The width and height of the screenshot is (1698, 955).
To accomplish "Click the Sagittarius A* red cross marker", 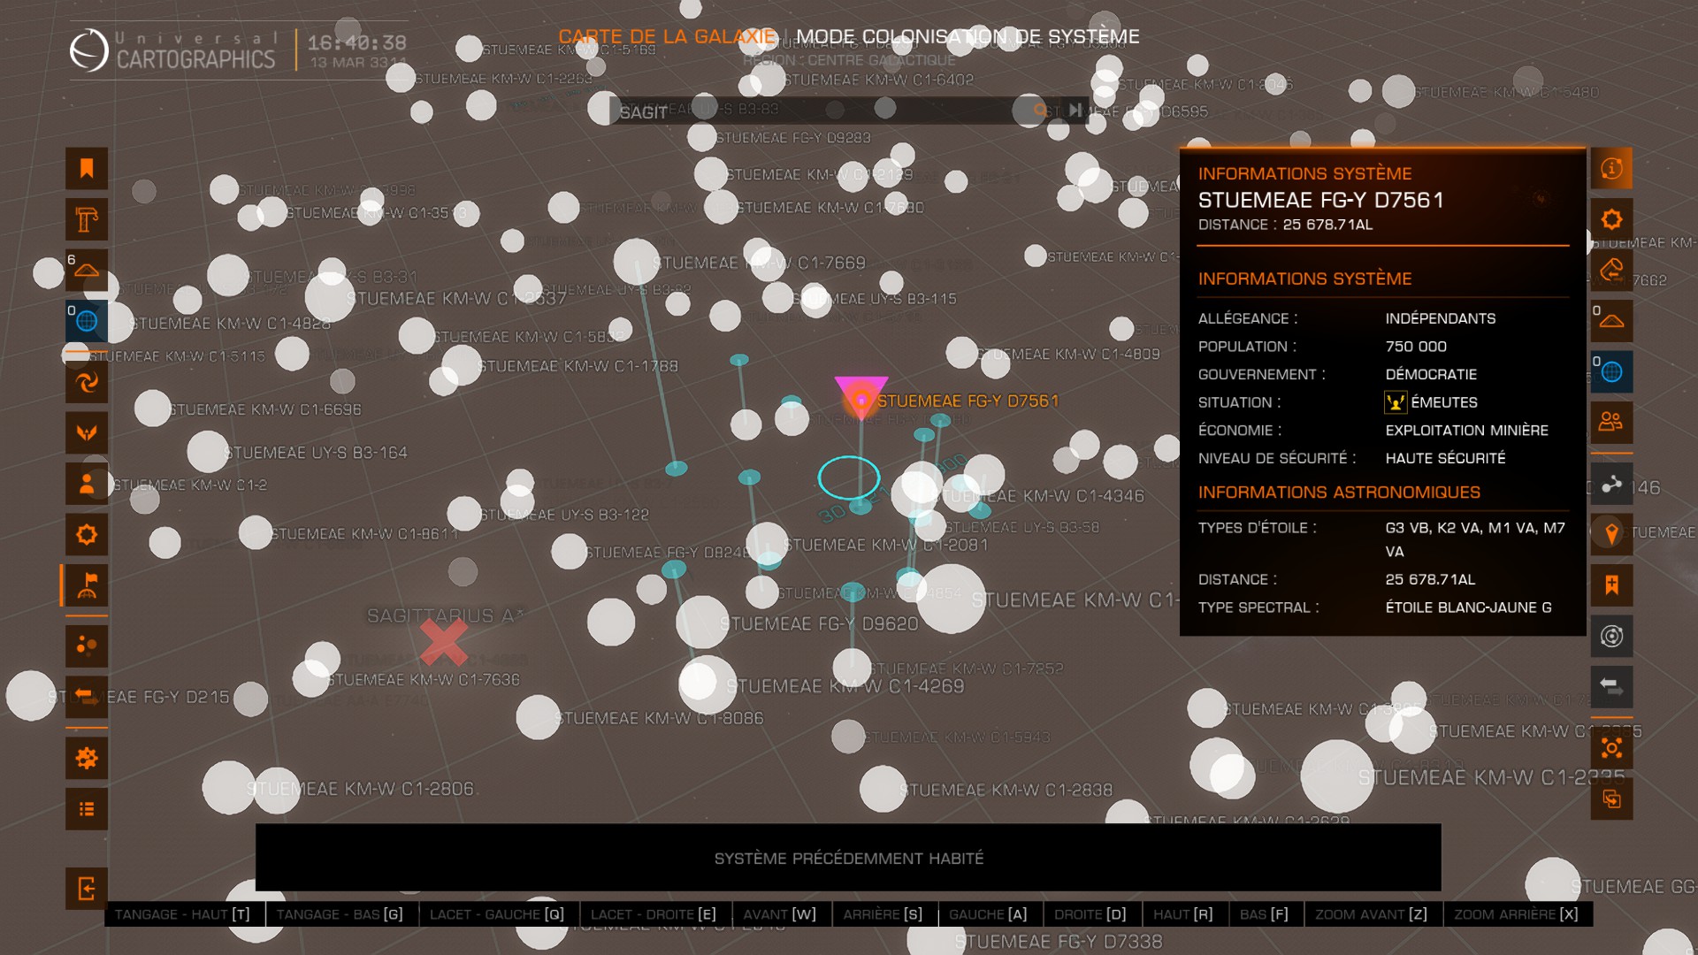I will 444,642.
